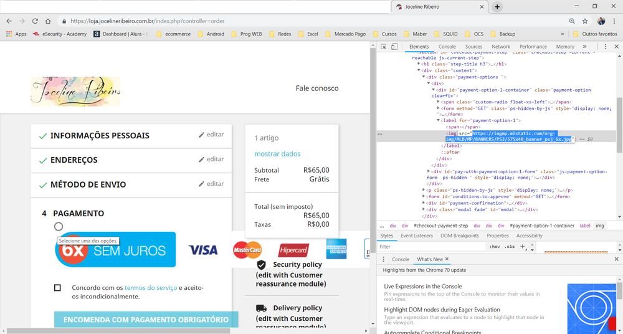623x334 pixels.
Task: Expand the conditions-to-approve form node
Action: tap(424, 196)
